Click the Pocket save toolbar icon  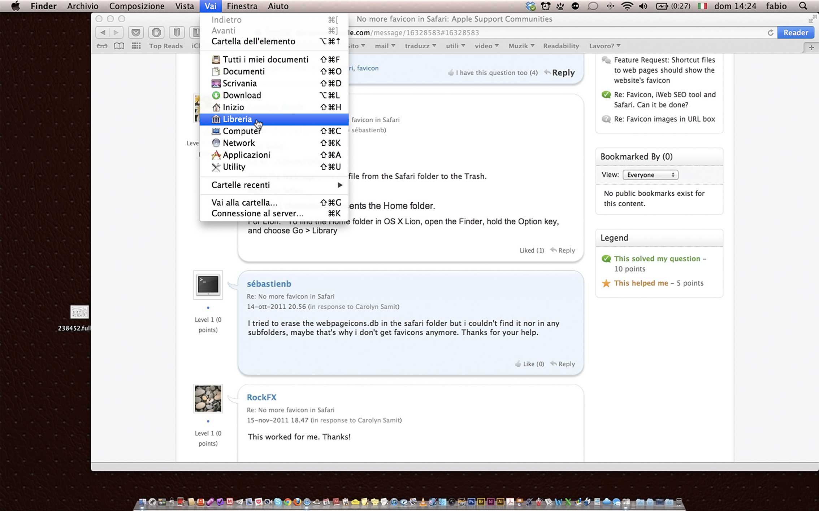(136, 32)
